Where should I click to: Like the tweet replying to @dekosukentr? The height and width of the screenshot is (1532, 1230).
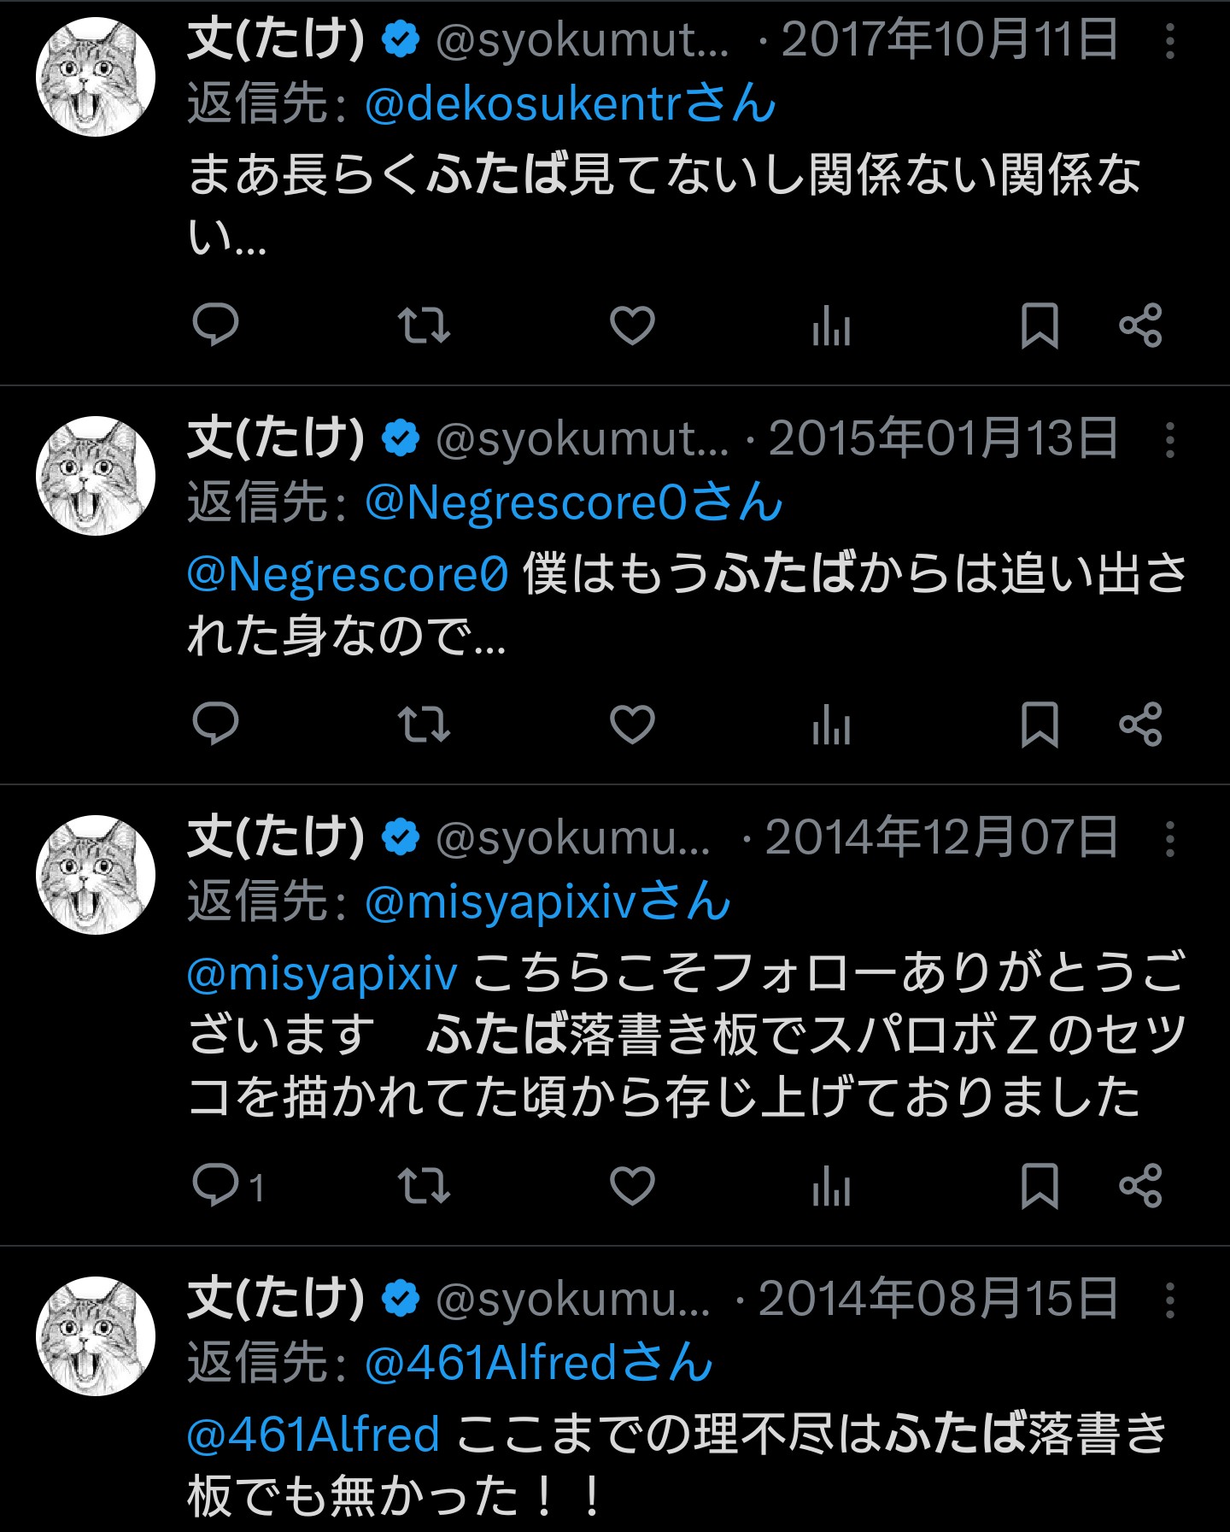[632, 325]
